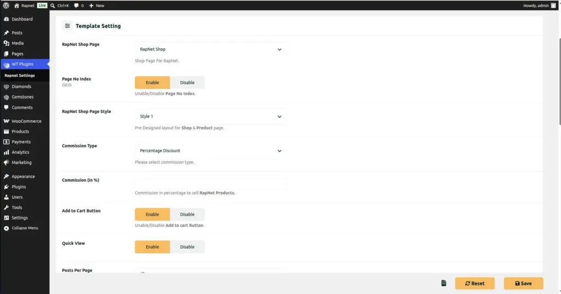Click the Commission (In %) input field
The height and width of the screenshot is (294, 561).
point(211,184)
